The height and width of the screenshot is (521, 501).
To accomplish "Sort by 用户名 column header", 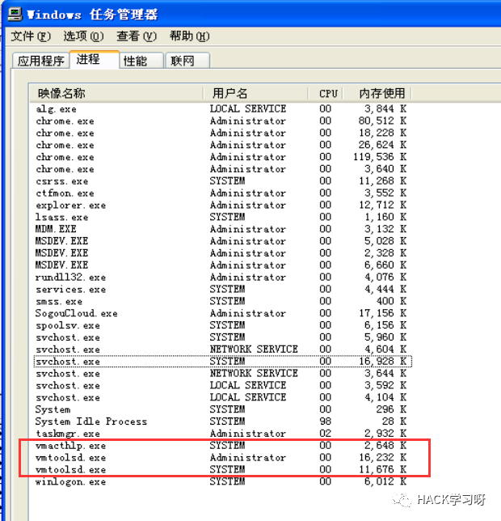I will pos(256,93).
